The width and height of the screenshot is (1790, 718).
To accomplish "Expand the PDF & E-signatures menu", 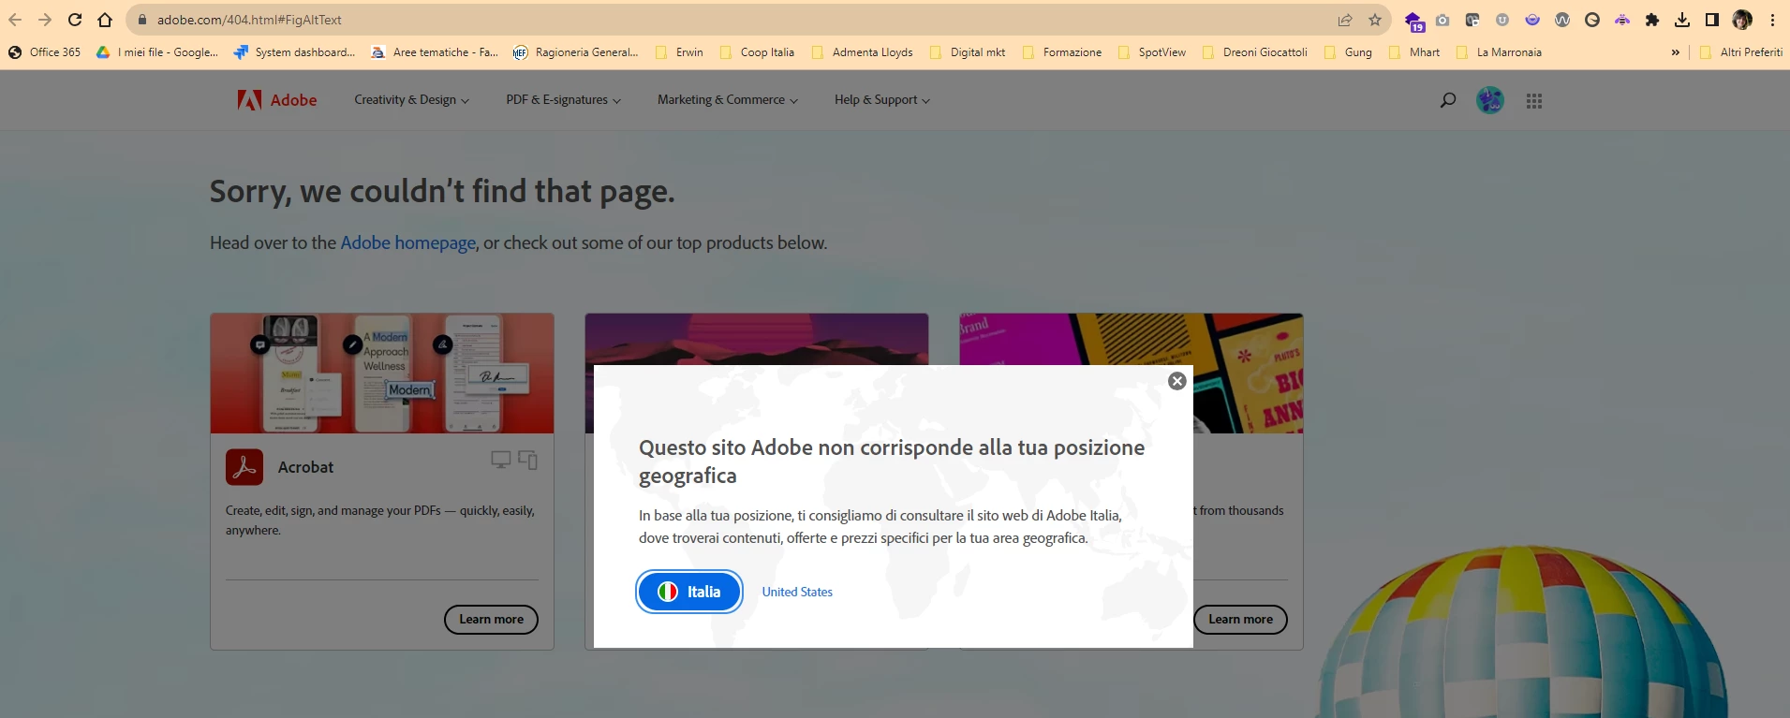I will [563, 100].
